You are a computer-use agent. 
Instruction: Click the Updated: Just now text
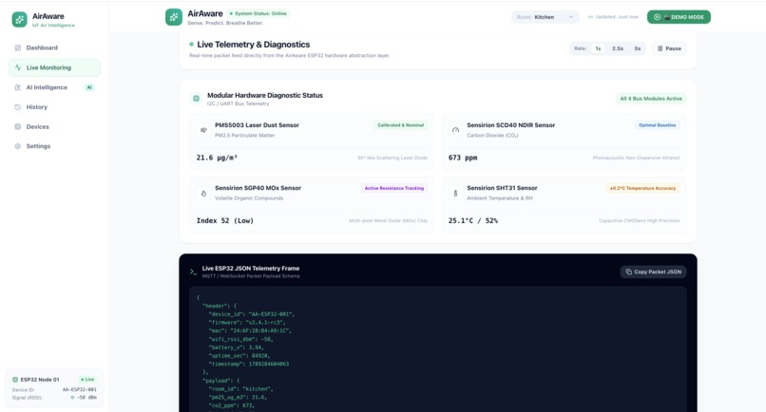pos(617,17)
